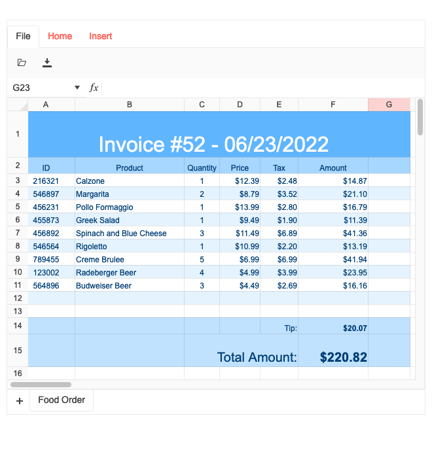This screenshot has height=454, width=432.
Task: Select row 1 header
Action: [18, 134]
